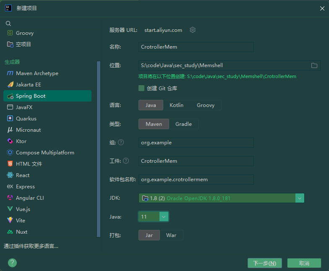Open help for the 工件 field
The width and height of the screenshot is (329, 271).
point(126,161)
